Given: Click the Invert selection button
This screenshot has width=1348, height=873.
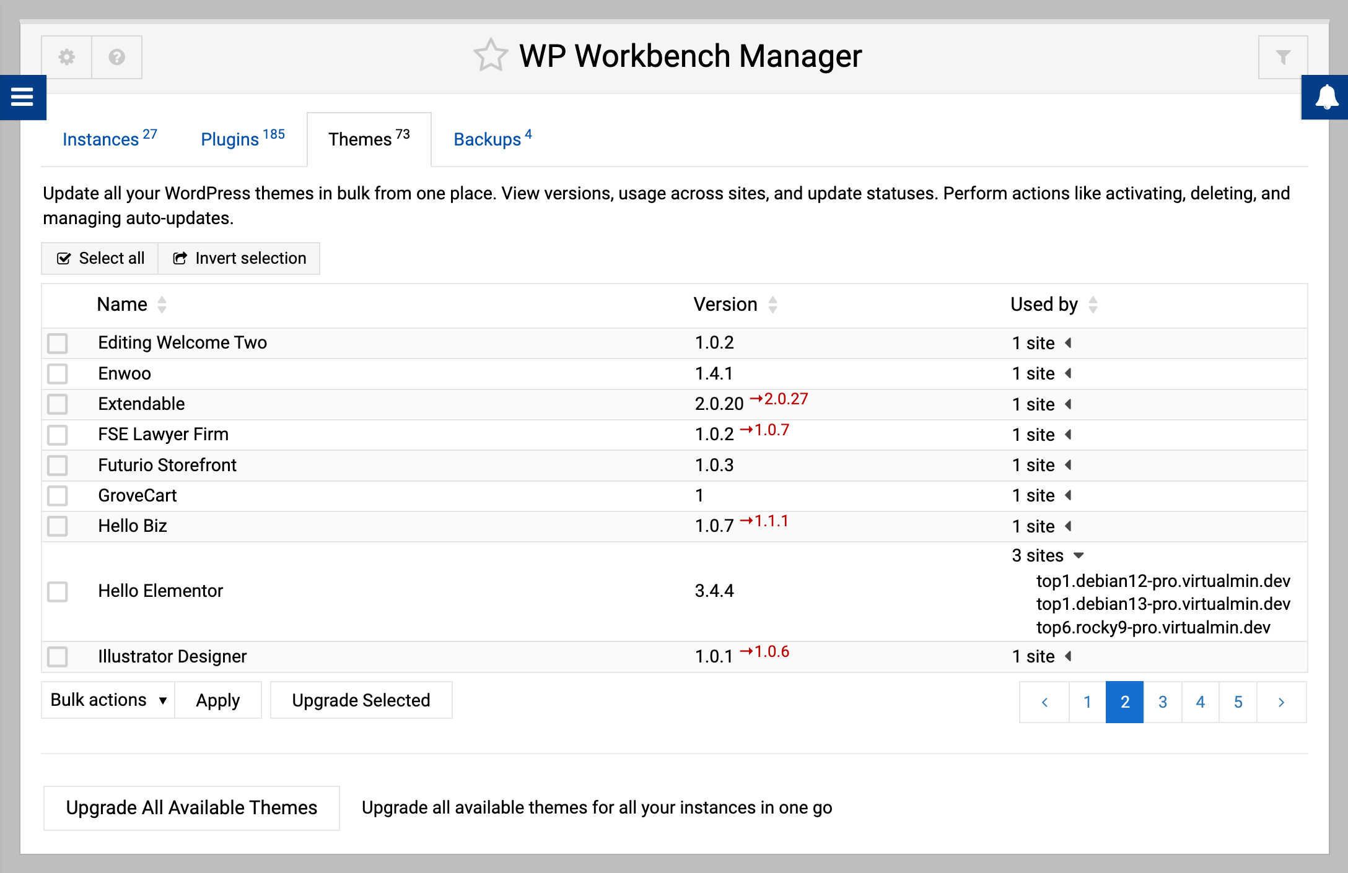Looking at the screenshot, I should coord(239,258).
